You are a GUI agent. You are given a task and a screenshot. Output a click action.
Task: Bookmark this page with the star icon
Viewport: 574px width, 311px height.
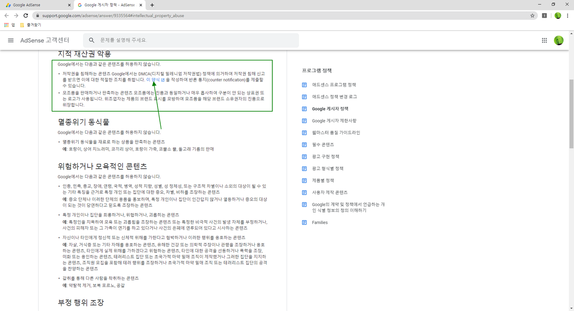coord(533,15)
